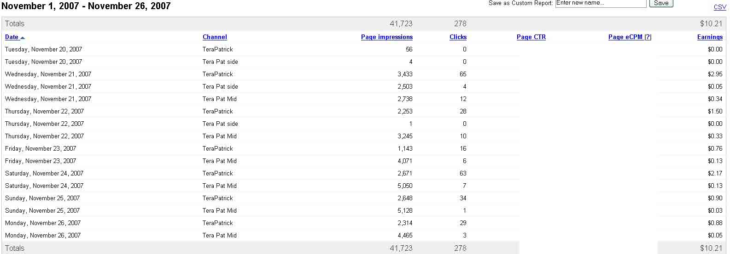This screenshot has height=254, width=730.
Task: Sort table by Earnings column
Action: point(710,37)
